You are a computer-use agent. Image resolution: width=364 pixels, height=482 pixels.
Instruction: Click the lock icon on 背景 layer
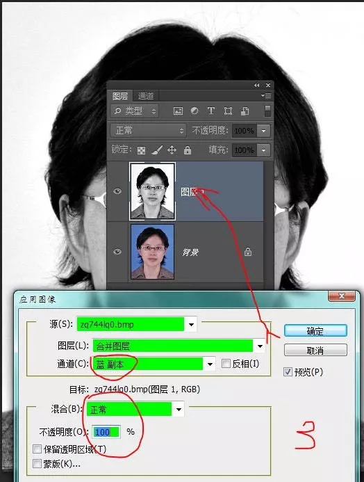click(x=248, y=252)
